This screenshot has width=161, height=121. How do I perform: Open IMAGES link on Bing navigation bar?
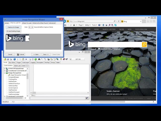pyautogui.click(x=70, y=29)
